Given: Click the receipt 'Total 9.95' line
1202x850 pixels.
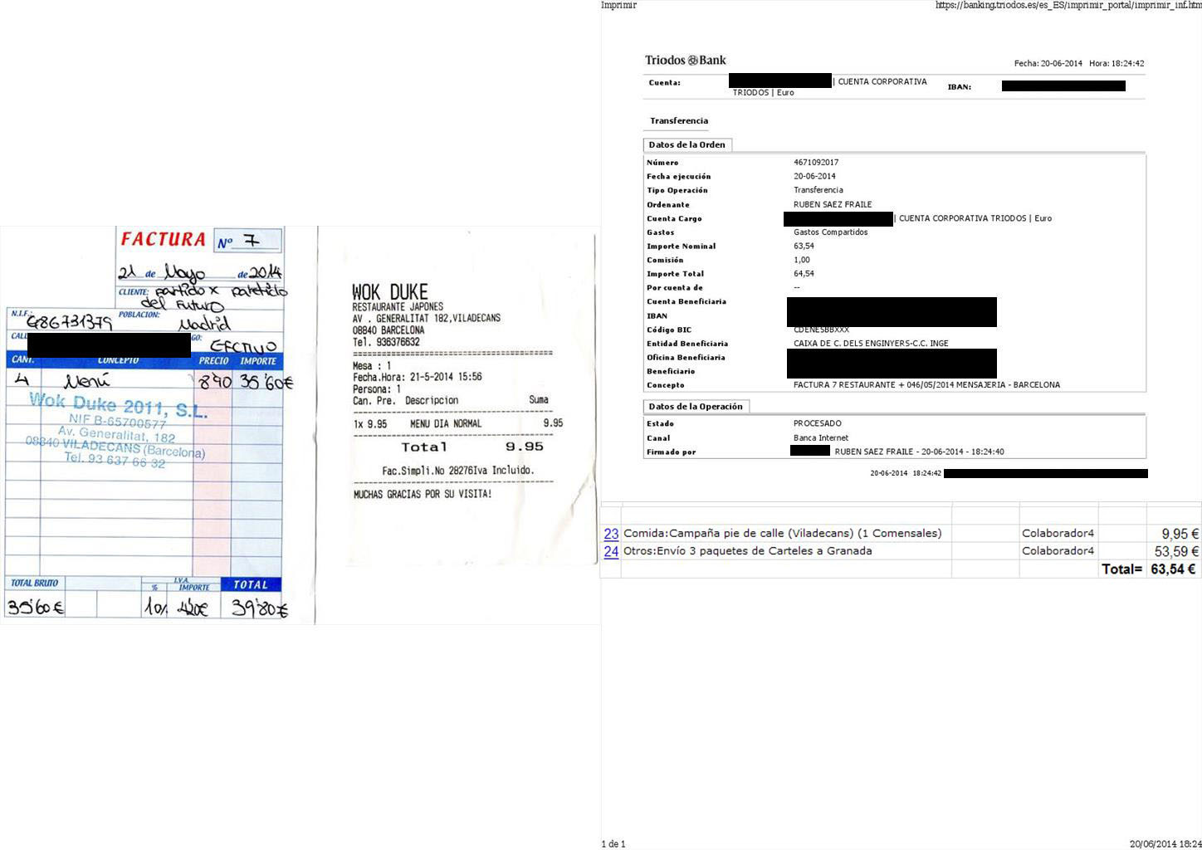Looking at the screenshot, I should (x=472, y=447).
